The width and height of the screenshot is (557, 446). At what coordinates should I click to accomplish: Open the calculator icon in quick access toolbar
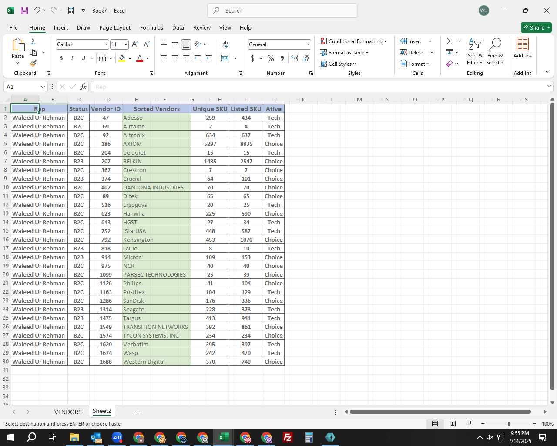click(71, 10)
